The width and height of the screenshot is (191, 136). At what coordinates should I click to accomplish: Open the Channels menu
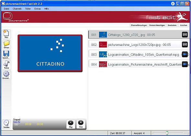coord(17,9)
